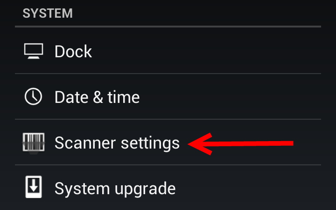Tap the barcode scanner icon
Image resolution: width=336 pixels, height=210 pixels.
click(34, 142)
